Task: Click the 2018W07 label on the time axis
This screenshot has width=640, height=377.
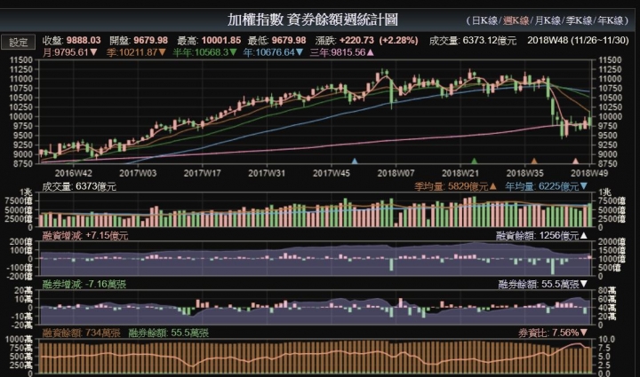Action: [396, 173]
